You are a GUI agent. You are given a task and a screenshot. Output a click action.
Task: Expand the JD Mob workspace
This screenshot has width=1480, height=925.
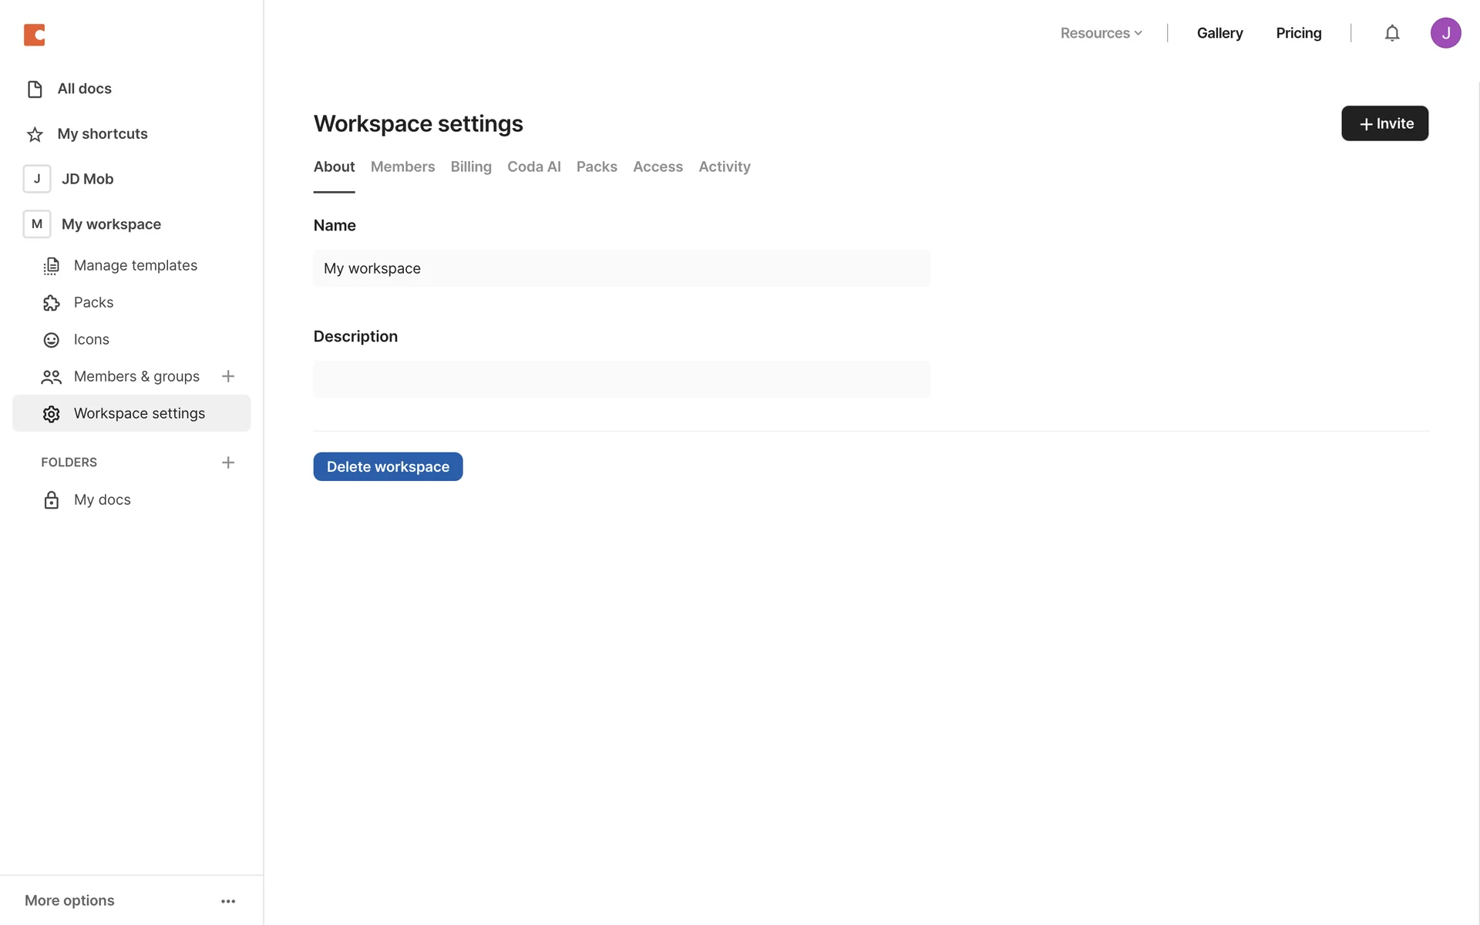coord(87,179)
